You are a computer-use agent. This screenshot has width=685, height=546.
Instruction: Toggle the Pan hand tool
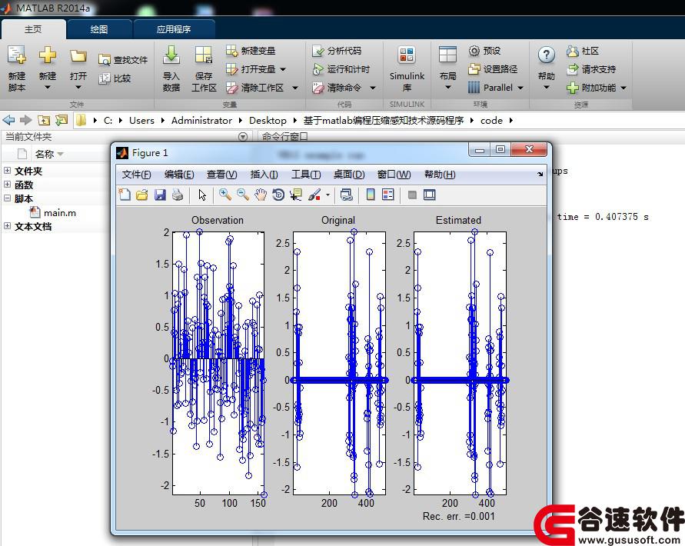[x=261, y=195]
